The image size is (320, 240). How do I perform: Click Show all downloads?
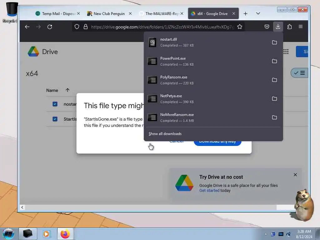pyautogui.click(x=165, y=134)
